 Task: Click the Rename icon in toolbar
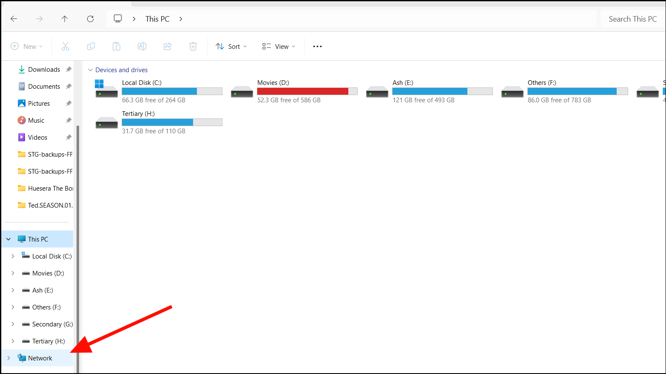point(142,46)
